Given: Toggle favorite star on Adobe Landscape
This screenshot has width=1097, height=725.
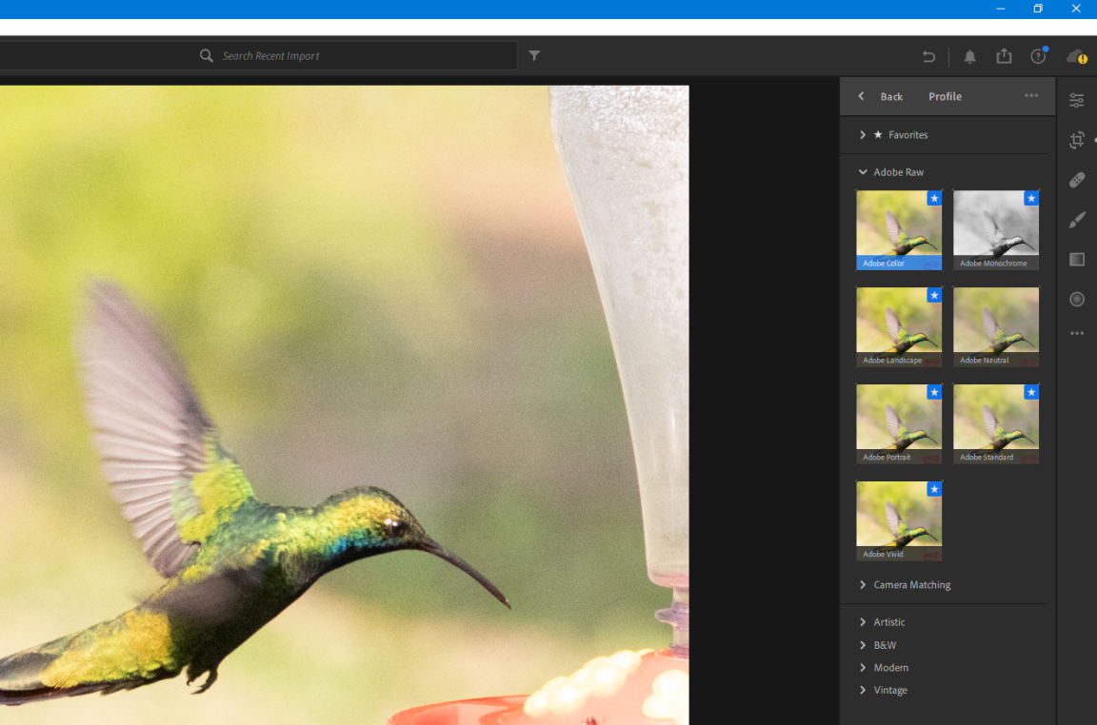Looking at the screenshot, I should 934,295.
